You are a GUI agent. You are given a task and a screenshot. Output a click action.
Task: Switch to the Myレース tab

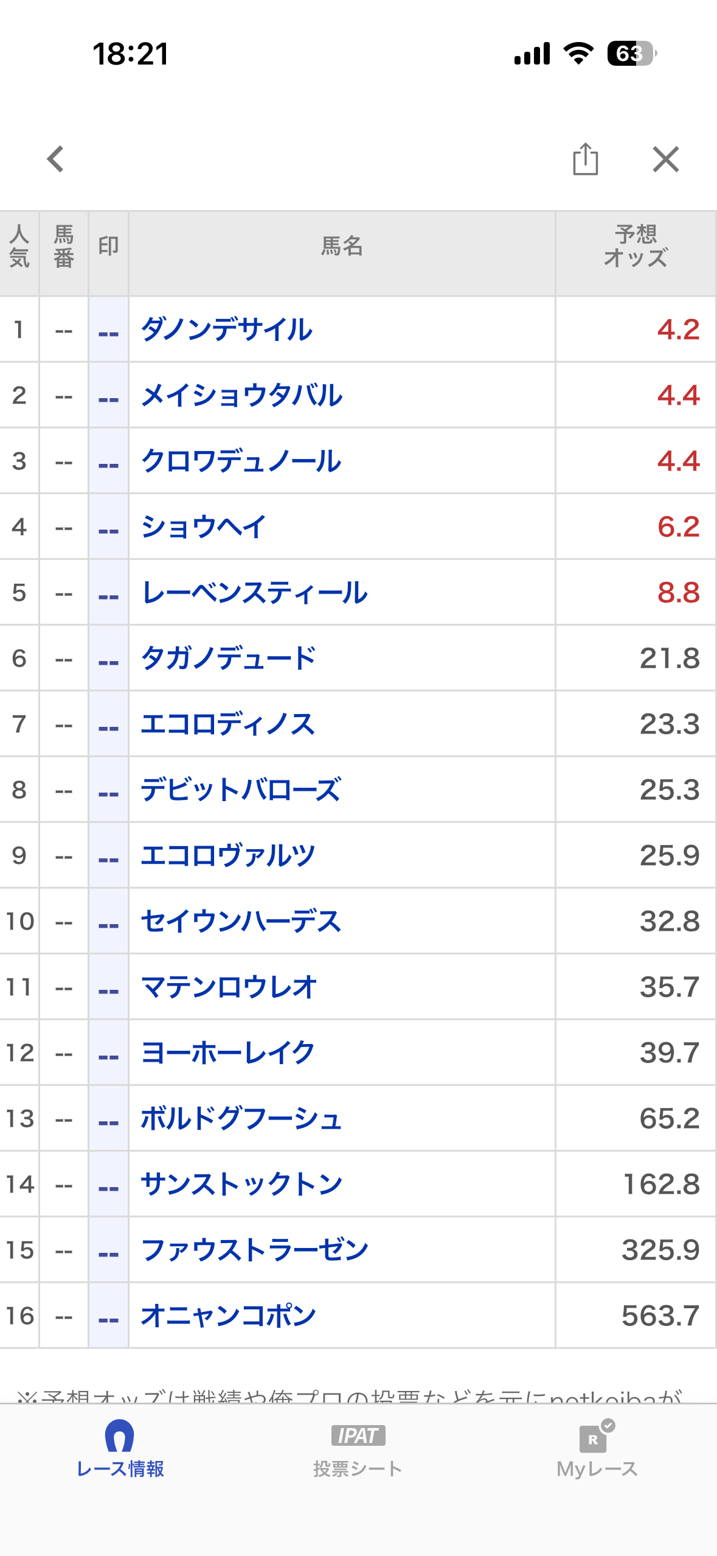(x=597, y=1450)
